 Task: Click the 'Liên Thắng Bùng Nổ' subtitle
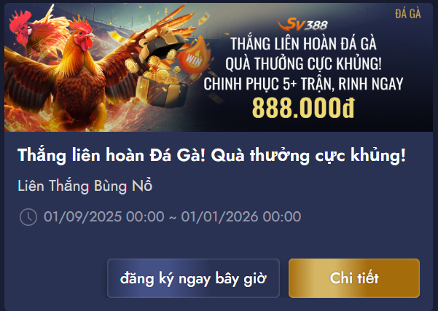tap(85, 186)
